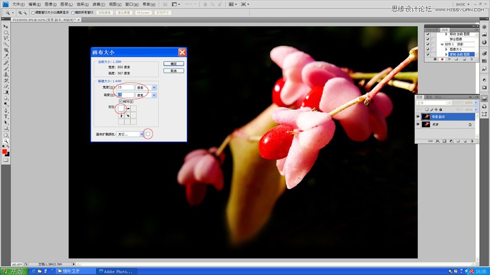Click the 实际像素 button
The height and width of the screenshot is (275, 490).
pos(104,13)
